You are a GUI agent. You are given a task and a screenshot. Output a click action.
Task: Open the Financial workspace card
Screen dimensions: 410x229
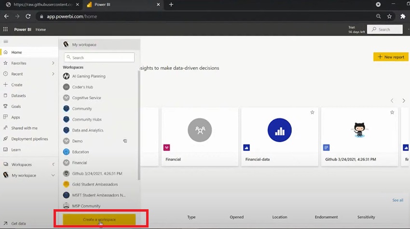tap(200, 136)
